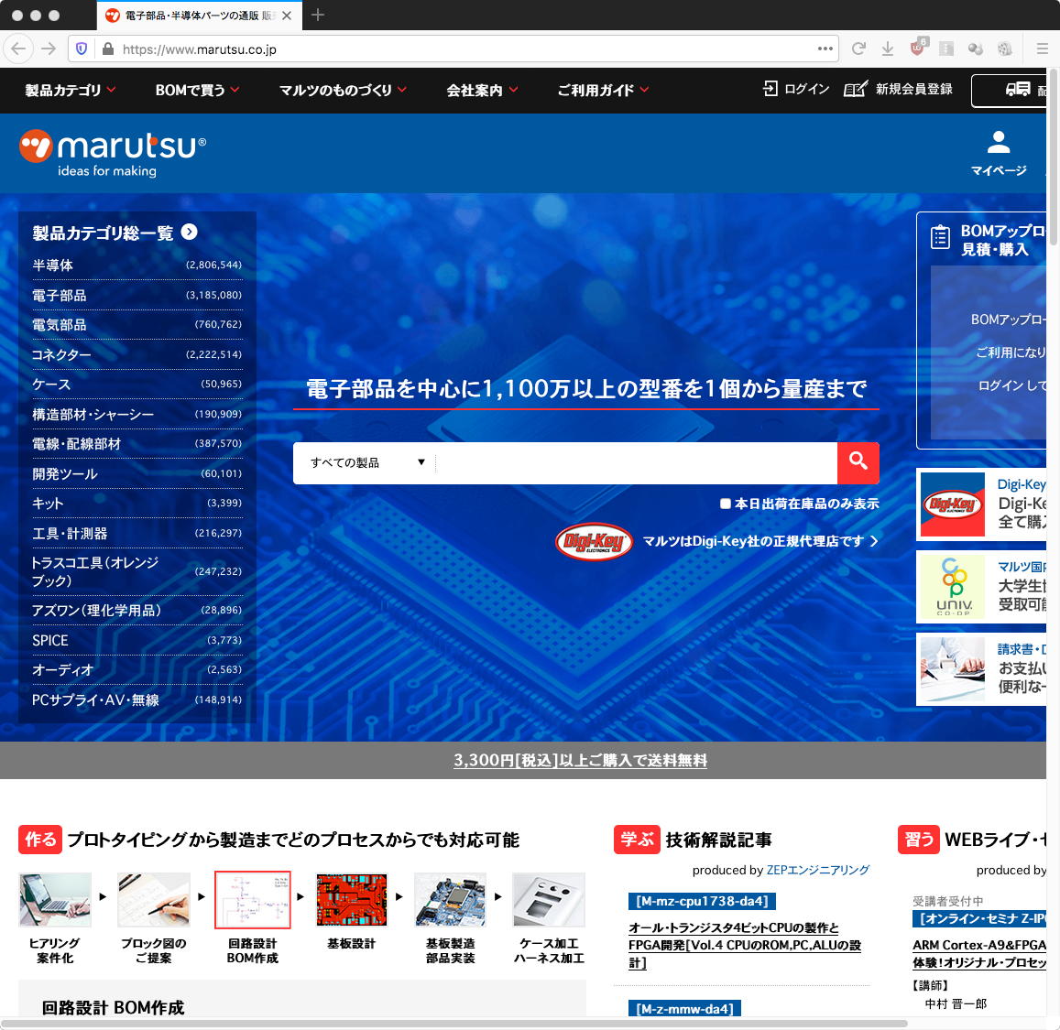Click the browser forward arrow
This screenshot has width=1060, height=1030.
[x=49, y=49]
